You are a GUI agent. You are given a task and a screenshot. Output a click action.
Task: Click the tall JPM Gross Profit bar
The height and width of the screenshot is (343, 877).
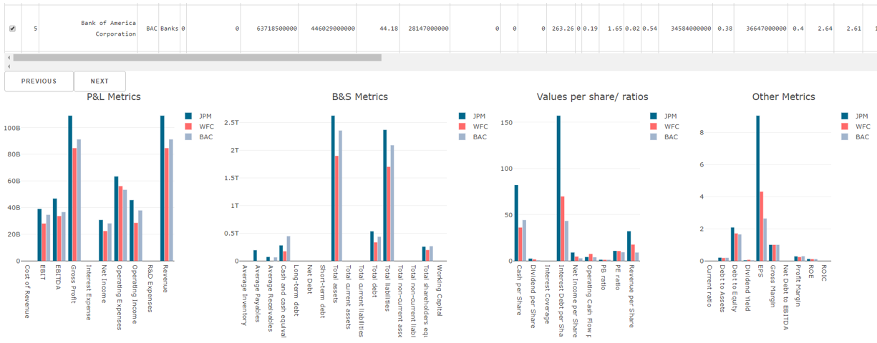[x=70, y=188]
